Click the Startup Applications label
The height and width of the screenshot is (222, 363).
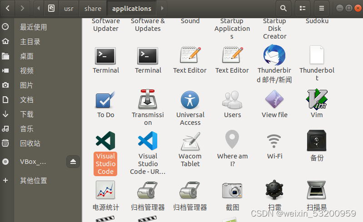click(232, 29)
